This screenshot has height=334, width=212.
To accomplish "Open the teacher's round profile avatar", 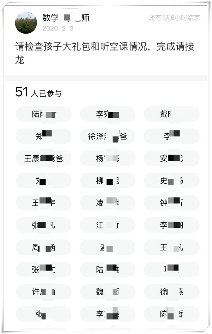I will (x=26, y=23).
